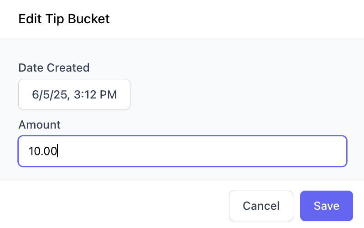Save the tip bucket edits
The width and height of the screenshot is (364, 228).
326,206
